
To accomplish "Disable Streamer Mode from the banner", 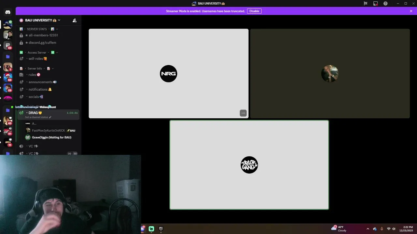I will (254, 11).
